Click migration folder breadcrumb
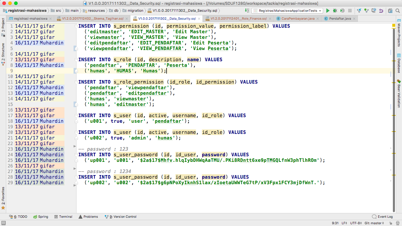402x226 pixels. coord(133,11)
